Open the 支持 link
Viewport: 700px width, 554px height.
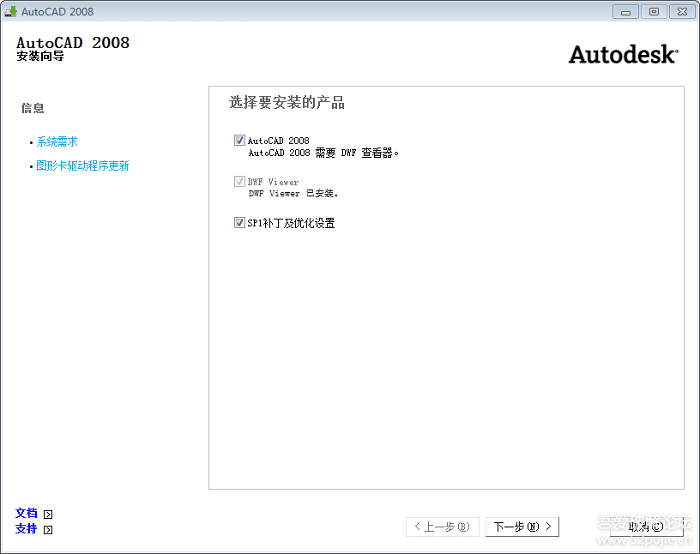point(27,529)
